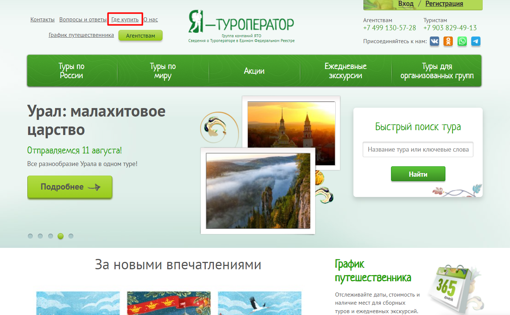This screenshot has width=510, height=315.
Task: Click the За новыми впечатлениями heading
Action: point(178,264)
